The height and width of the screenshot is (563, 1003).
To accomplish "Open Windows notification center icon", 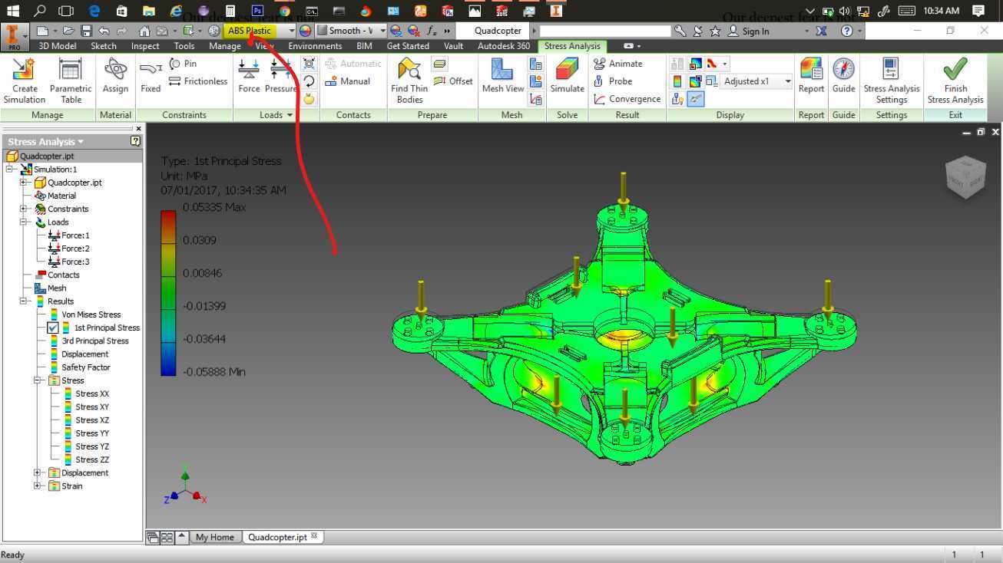I will tap(978, 11).
